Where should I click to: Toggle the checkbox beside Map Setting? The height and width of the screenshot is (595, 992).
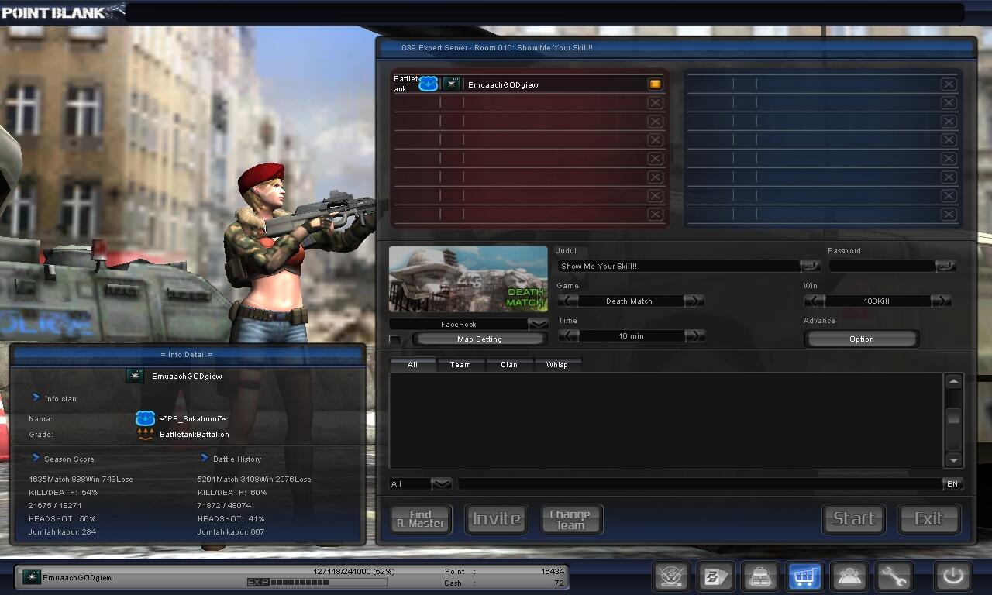pos(395,339)
